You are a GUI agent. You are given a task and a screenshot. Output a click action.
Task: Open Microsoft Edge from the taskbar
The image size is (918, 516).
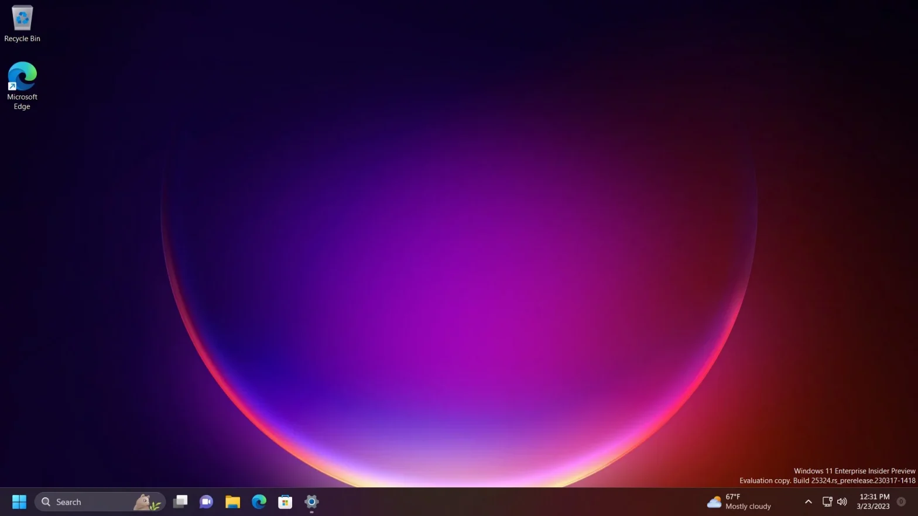[259, 502]
